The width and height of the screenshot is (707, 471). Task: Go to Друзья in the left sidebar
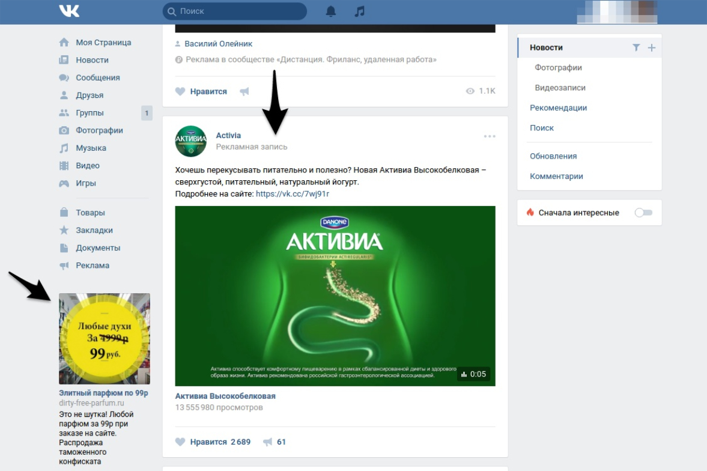(90, 95)
